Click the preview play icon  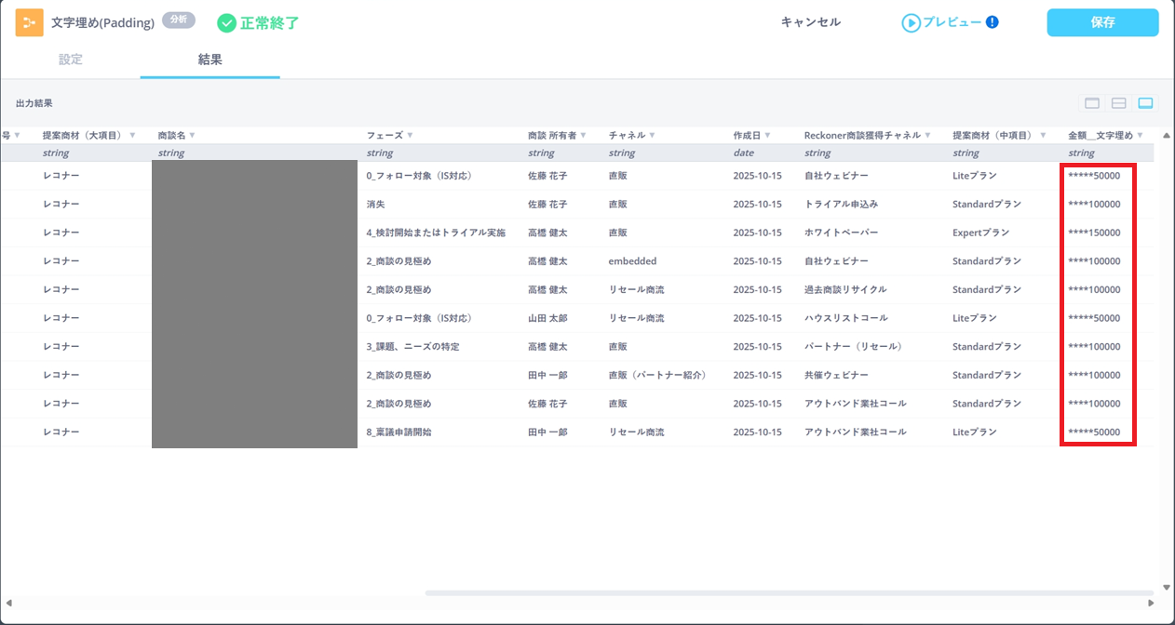click(911, 22)
